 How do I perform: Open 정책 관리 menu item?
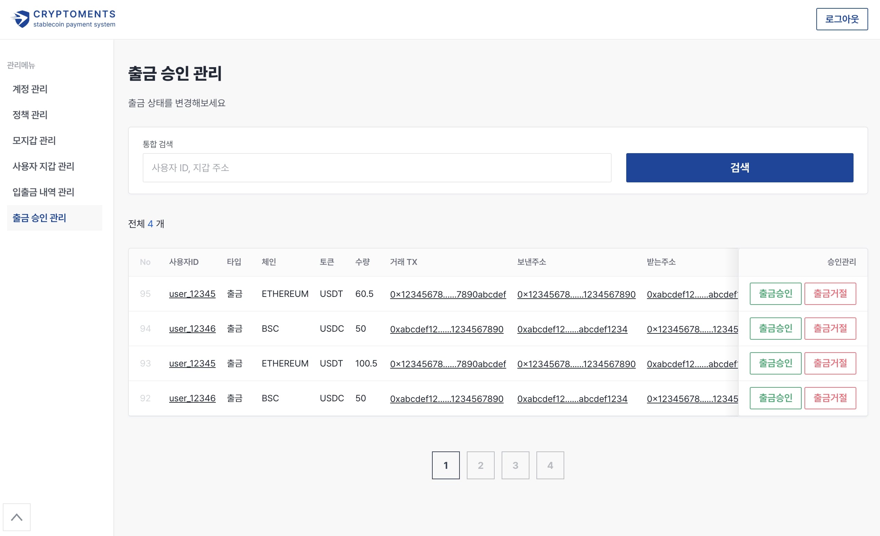[x=30, y=115]
